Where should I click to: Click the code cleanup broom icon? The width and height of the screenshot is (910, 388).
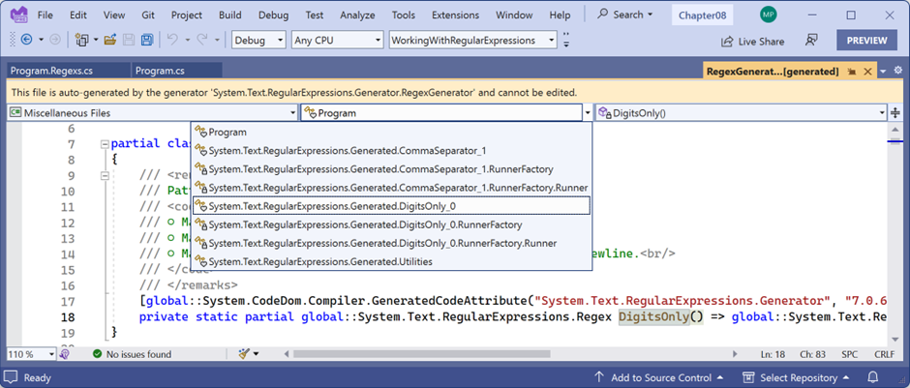point(244,354)
